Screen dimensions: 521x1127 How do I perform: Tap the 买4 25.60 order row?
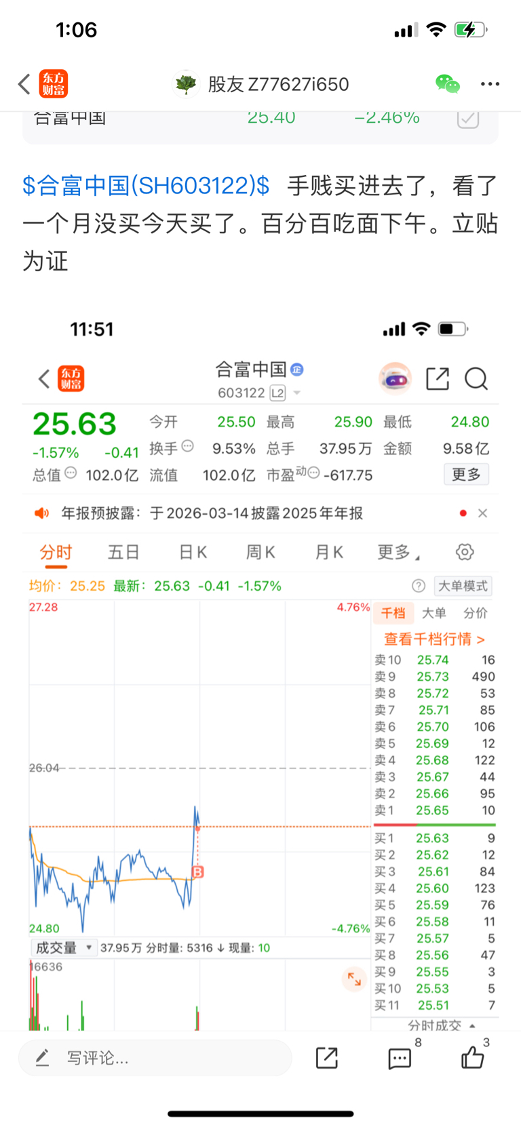pyautogui.click(x=435, y=888)
